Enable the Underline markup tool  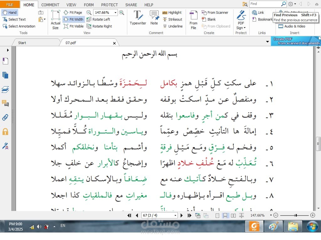pyautogui.click(x=173, y=26)
